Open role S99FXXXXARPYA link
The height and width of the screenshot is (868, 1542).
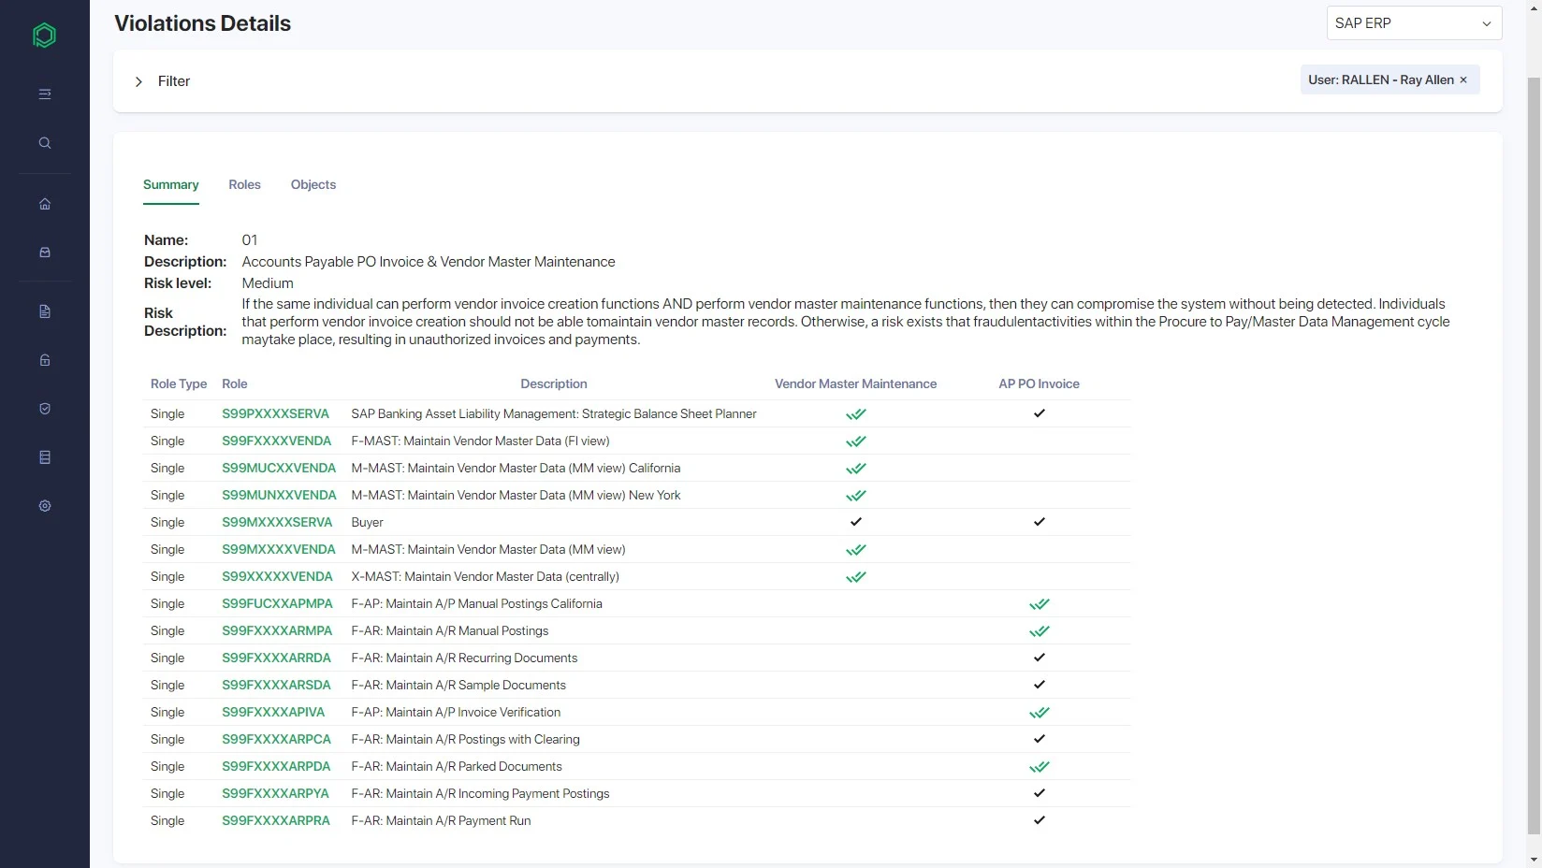click(275, 794)
